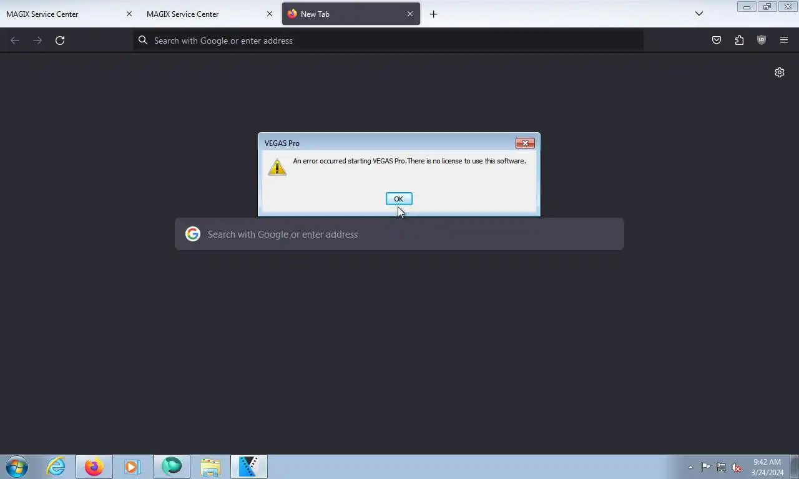799x479 pixels.
Task: Open the network status tray icon
Action: tap(721, 467)
